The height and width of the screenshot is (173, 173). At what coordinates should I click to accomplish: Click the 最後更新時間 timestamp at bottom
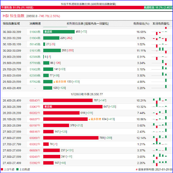155,169
